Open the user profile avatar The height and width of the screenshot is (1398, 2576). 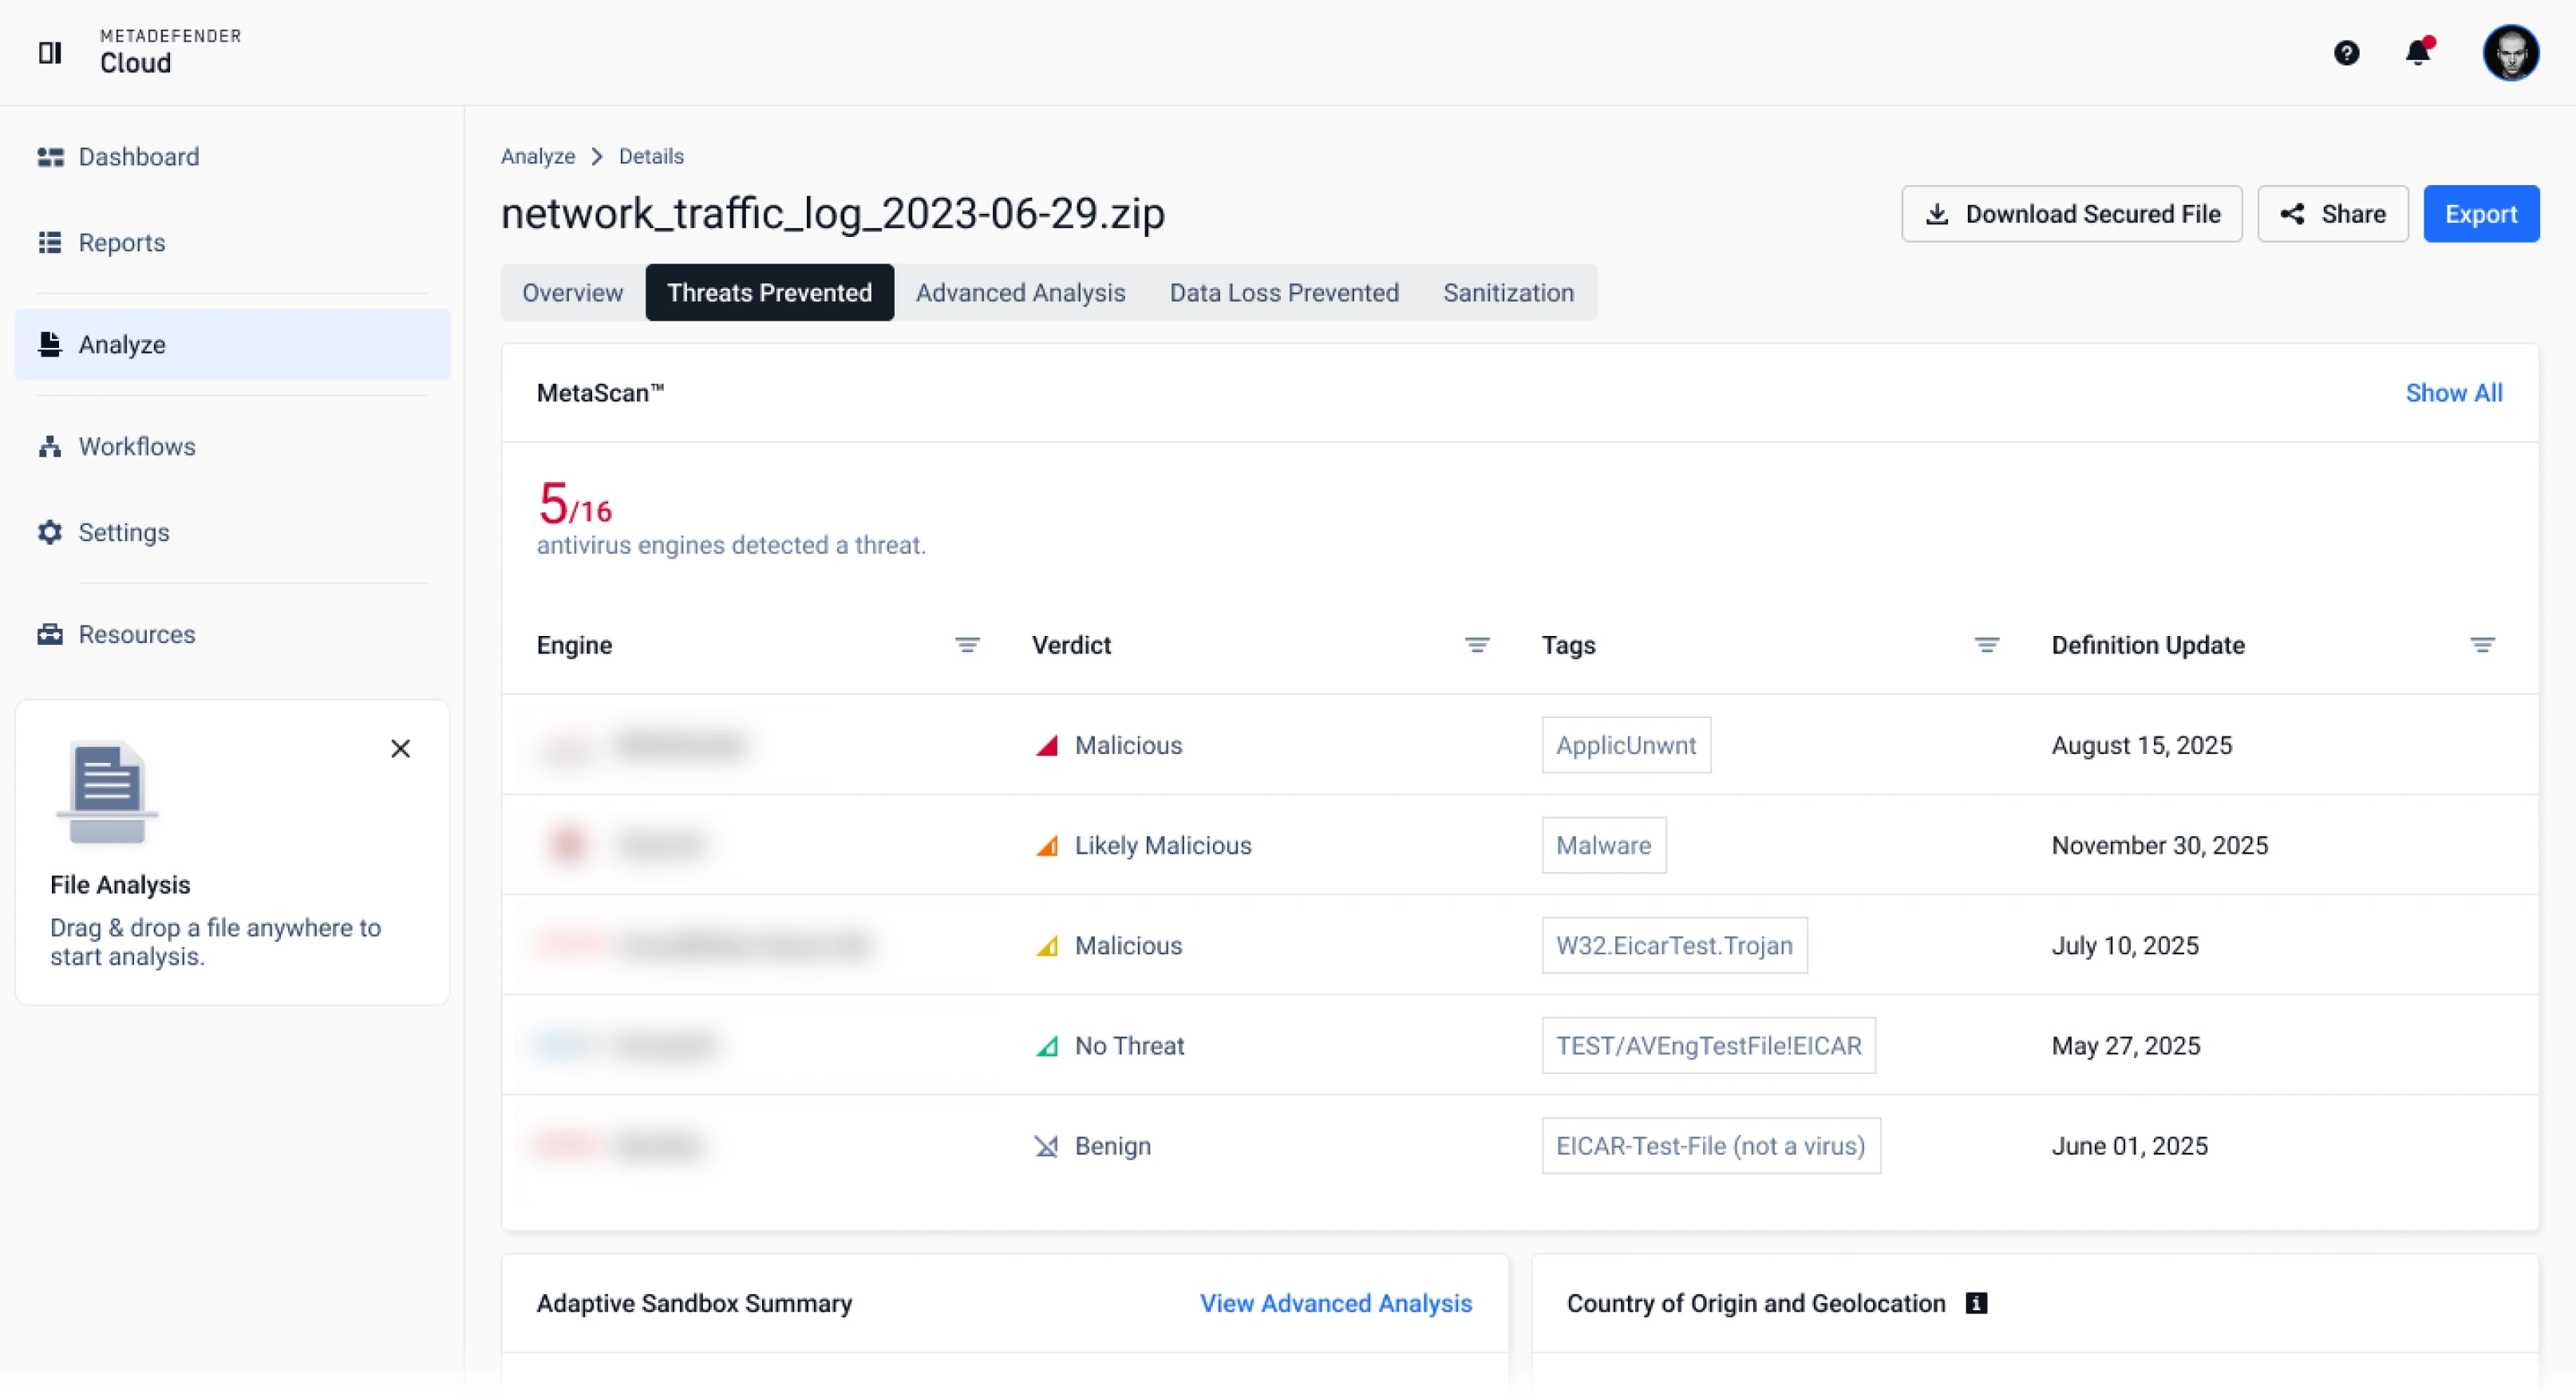point(2510,52)
